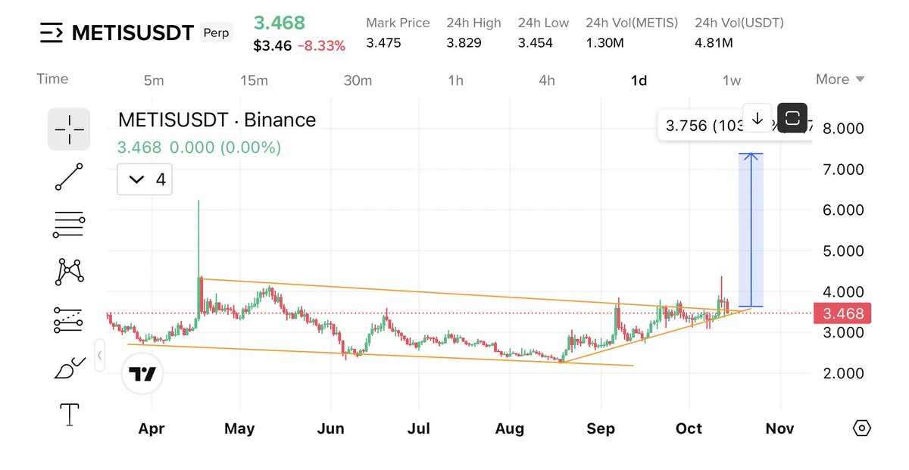Tap the Perp badge next to the symbol
Viewport: 909px width, 470px height.
point(217,33)
